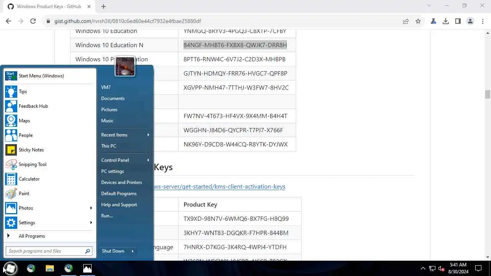Open PC settings from the start menu
491x276 pixels.
click(112, 171)
